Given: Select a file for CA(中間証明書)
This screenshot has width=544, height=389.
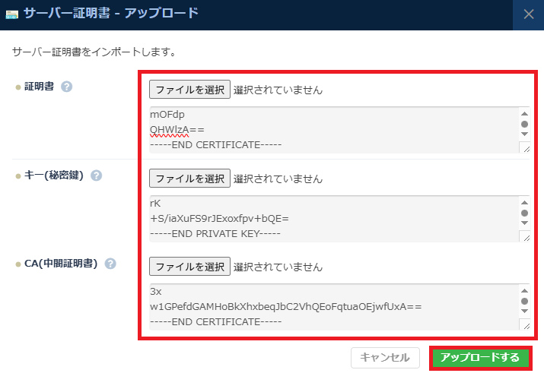Looking at the screenshot, I should 189,267.
